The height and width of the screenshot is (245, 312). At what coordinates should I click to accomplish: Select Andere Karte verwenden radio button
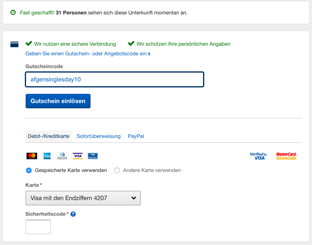coord(117,170)
